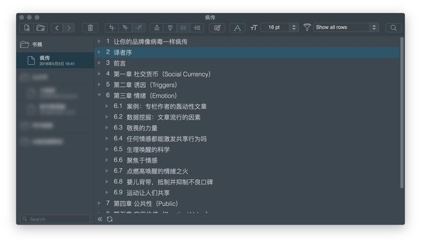Viewport: 421px width, 244px height.
Task: Click the search magnifier toolbar button
Action: click(x=393, y=28)
